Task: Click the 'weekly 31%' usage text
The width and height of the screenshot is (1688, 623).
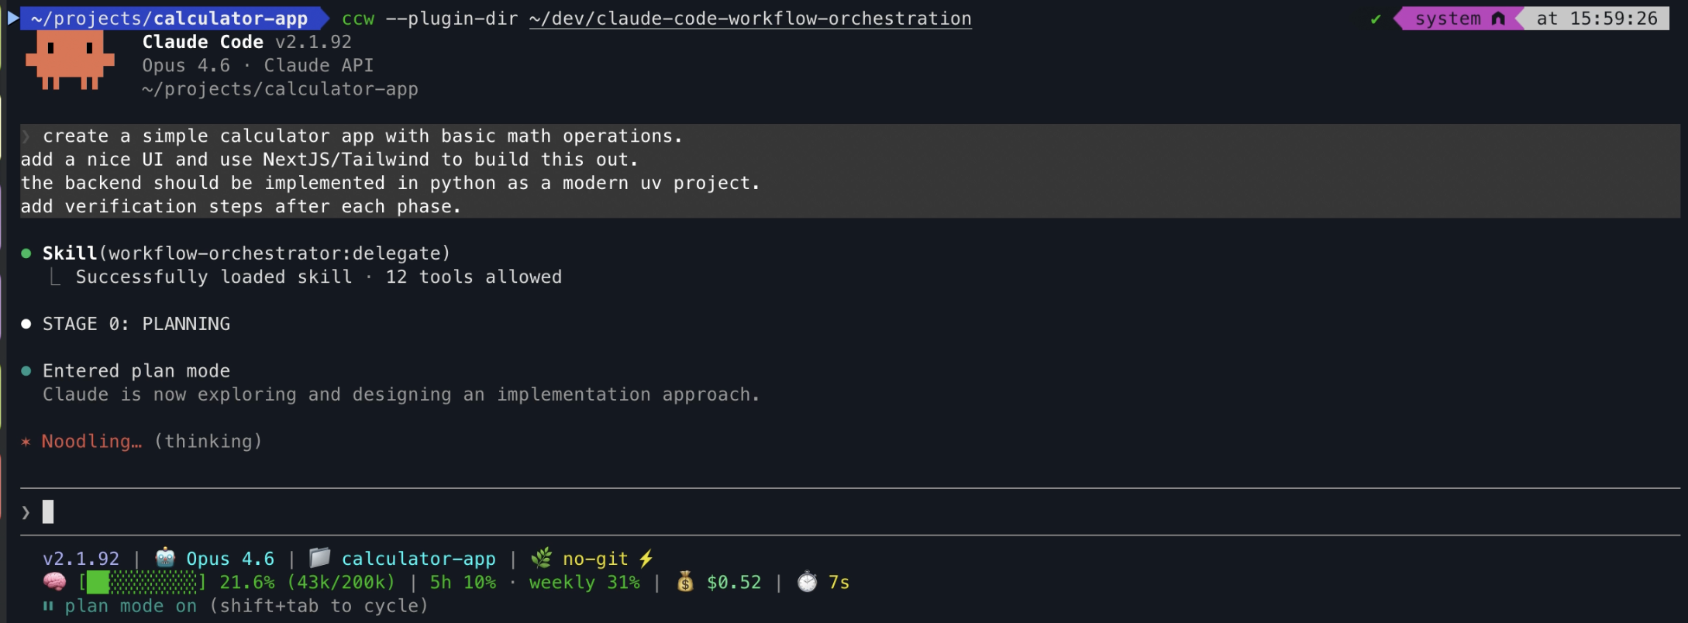Action: click(x=584, y=582)
